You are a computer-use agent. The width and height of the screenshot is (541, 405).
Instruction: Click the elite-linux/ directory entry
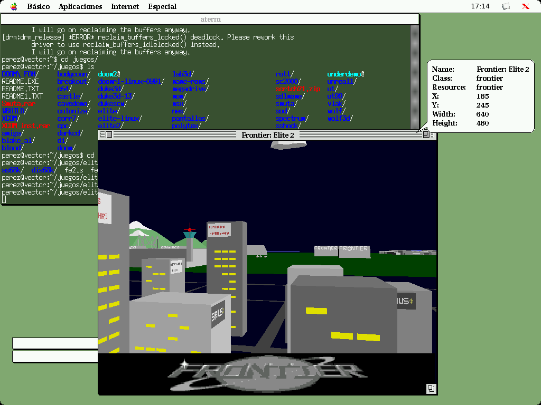point(120,118)
